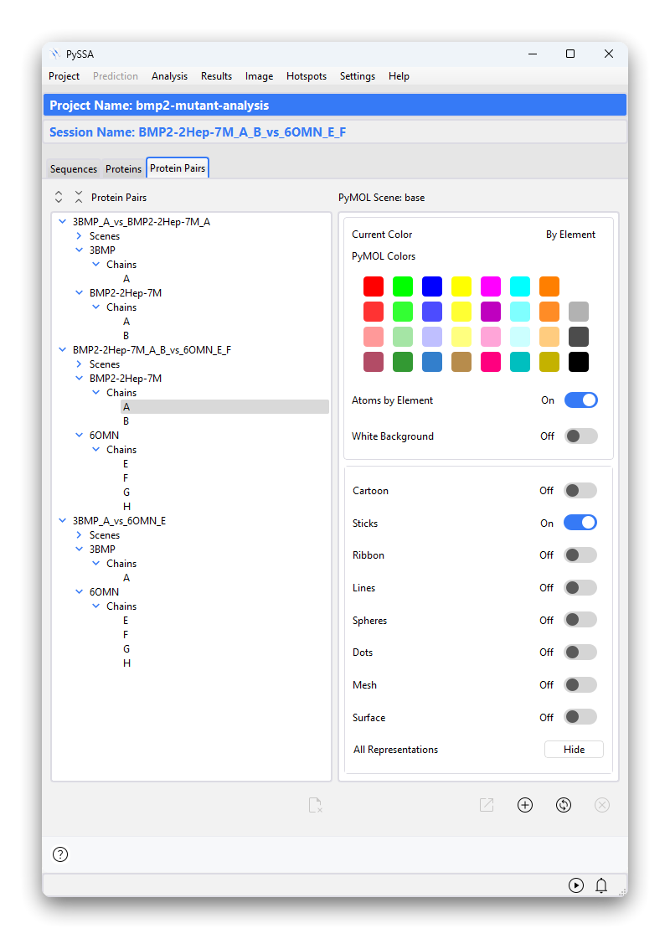The image size is (670, 939).
Task: Select chain A under 3BMP in first pair
Action: pyautogui.click(x=126, y=278)
